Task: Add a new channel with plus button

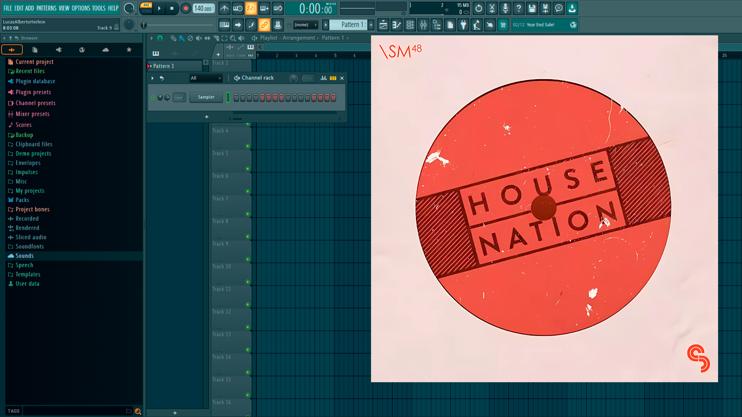Action: 206,117
